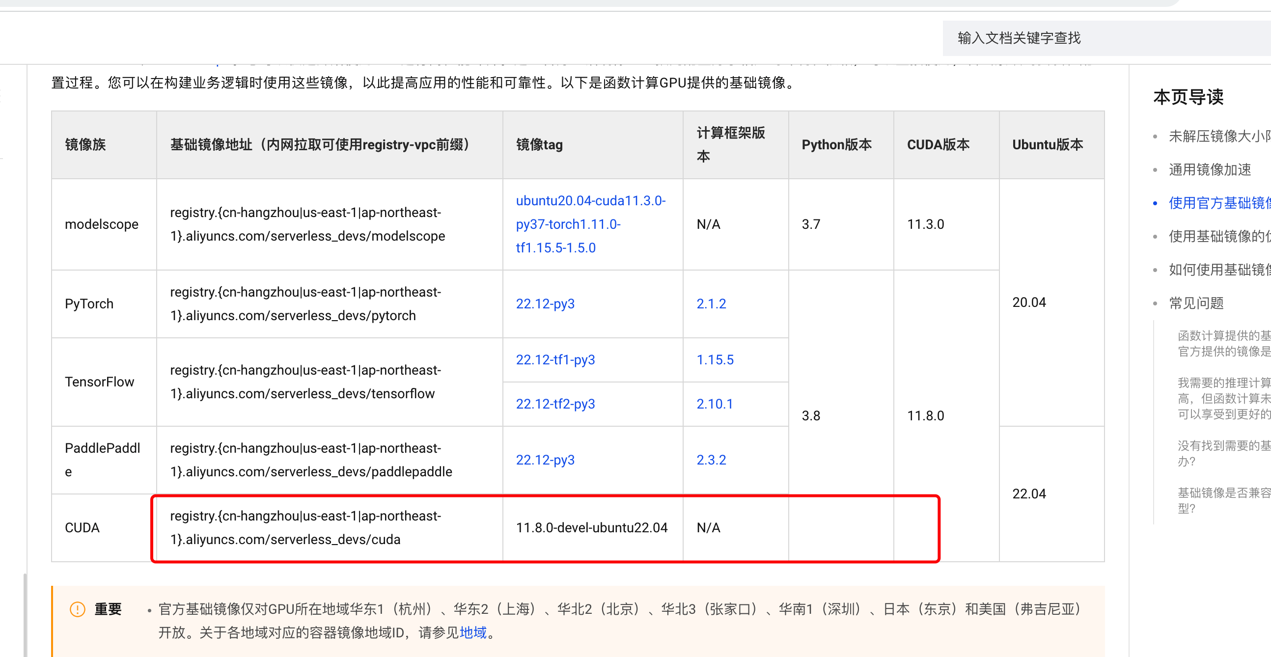Select the PyTorch registry address cell
Screen dimensions: 1271x657
click(x=330, y=304)
